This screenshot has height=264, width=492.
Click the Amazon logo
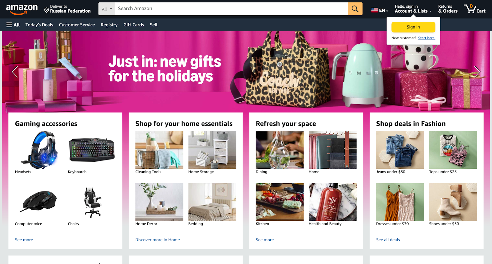(x=22, y=9)
